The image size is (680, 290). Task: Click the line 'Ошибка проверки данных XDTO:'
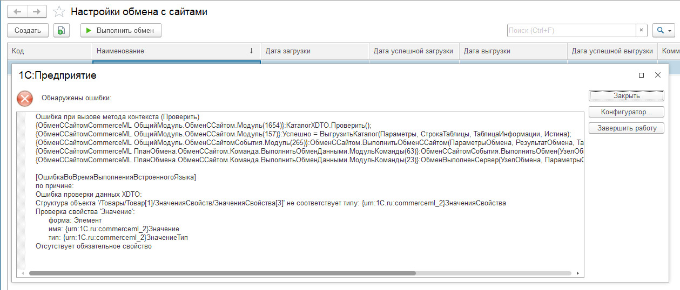[x=89, y=194]
